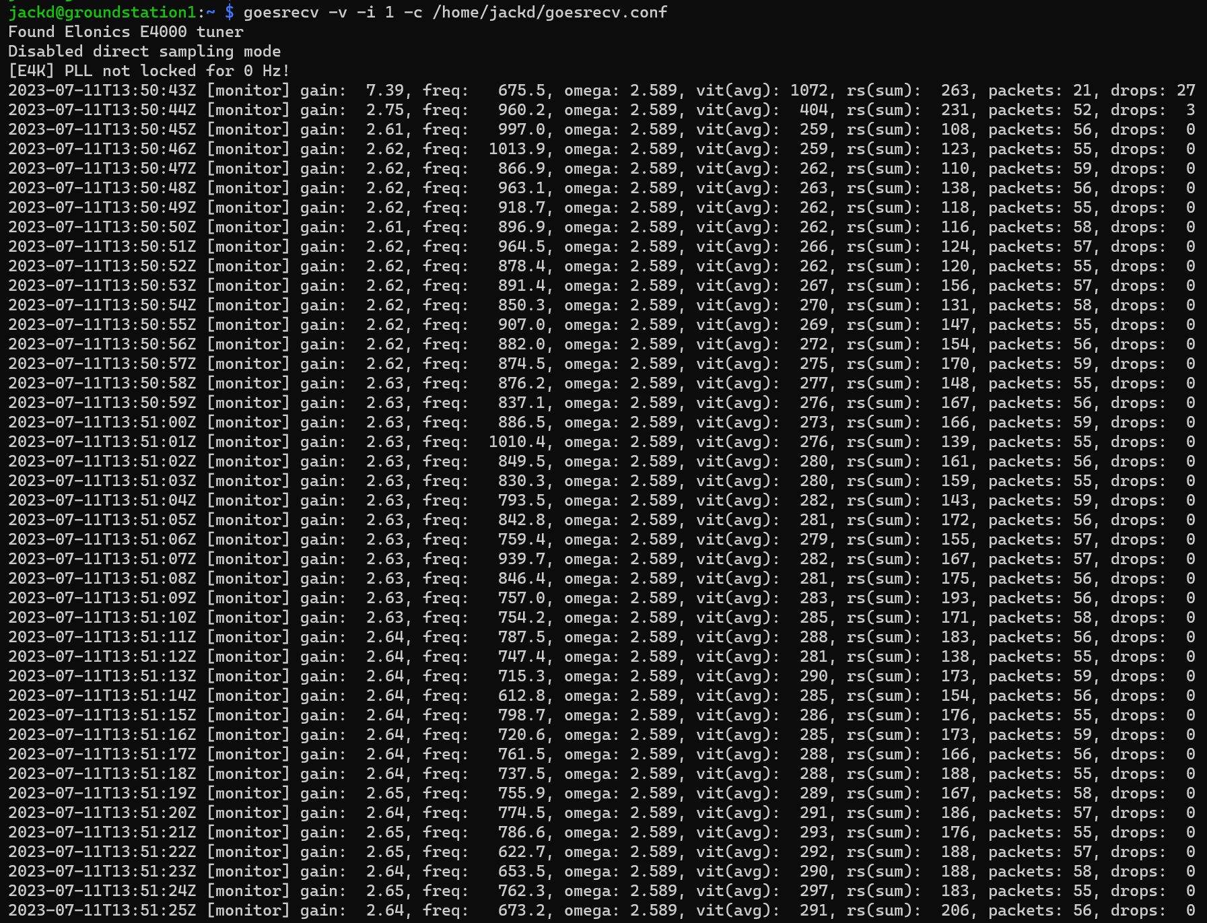Click timestamp 2023-07-11T13:50:43Z
The height and width of the screenshot is (923, 1207).
[102, 90]
